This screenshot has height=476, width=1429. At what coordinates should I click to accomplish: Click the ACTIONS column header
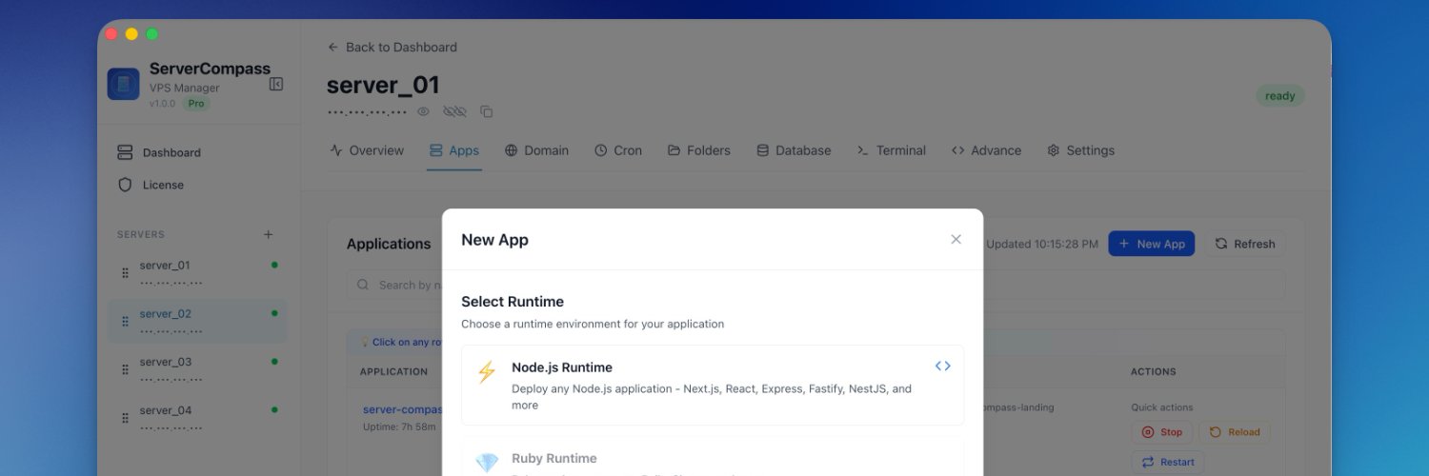pyautogui.click(x=1153, y=371)
